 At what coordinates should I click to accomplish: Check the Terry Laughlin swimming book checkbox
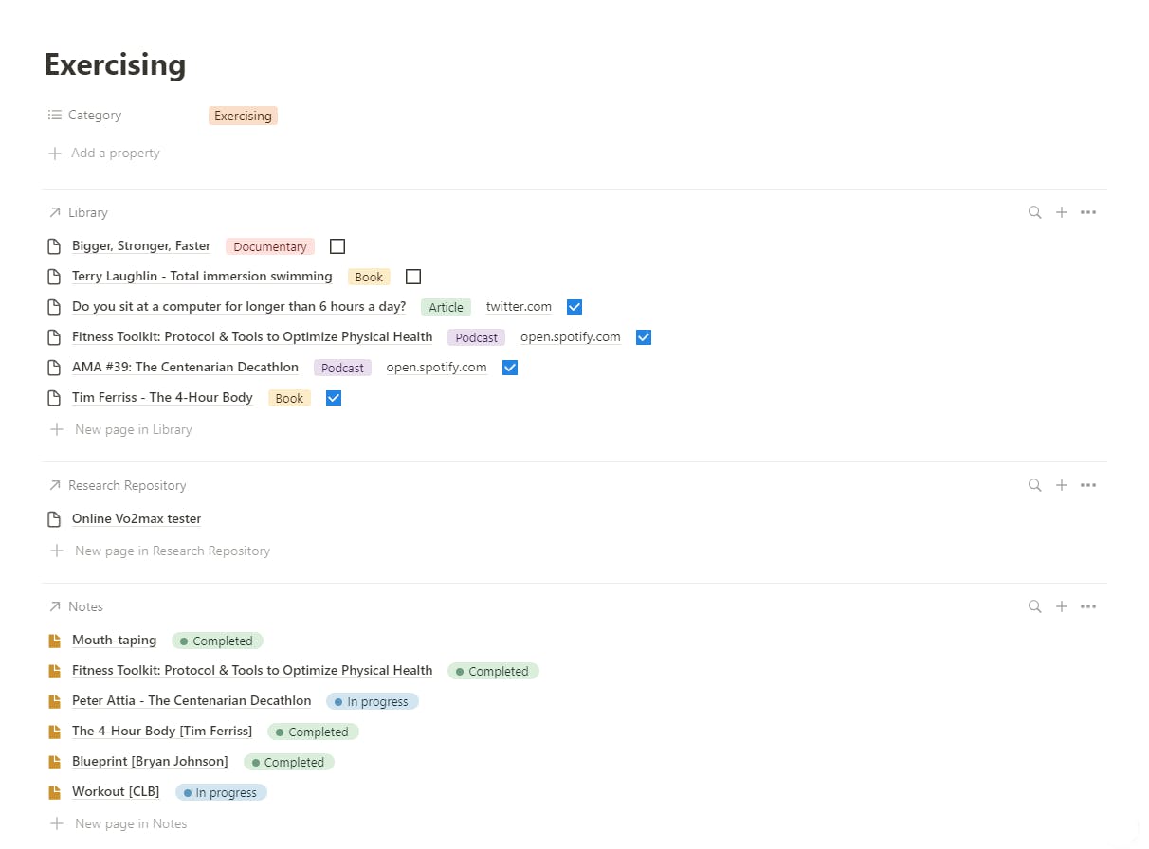[412, 276]
